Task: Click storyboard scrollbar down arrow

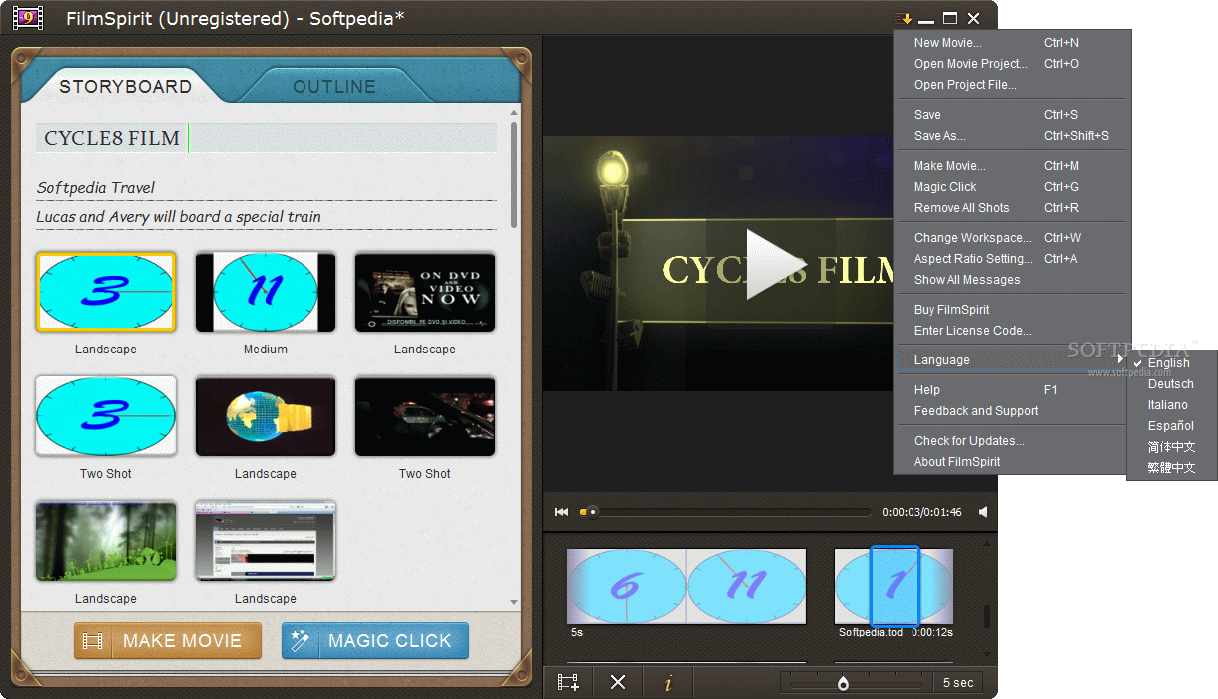Action: (x=515, y=603)
